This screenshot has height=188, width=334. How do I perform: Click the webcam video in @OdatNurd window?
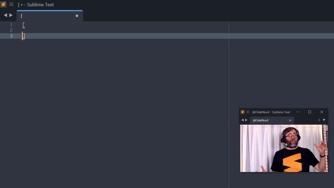coord(284,148)
